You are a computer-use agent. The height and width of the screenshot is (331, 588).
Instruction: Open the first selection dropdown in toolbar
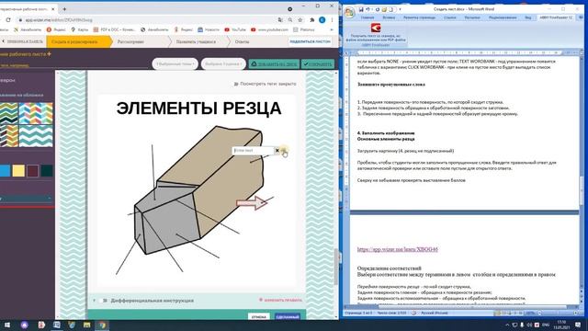(x=175, y=63)
